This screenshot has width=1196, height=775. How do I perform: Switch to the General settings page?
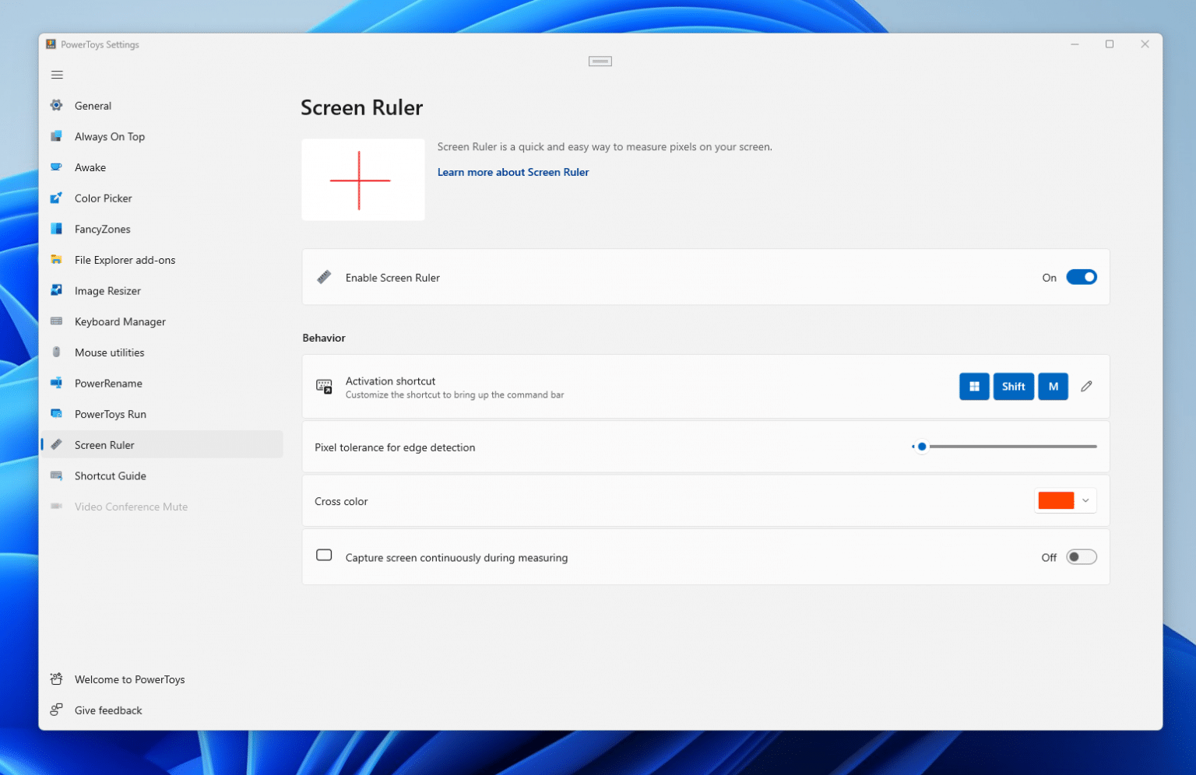click(x=93, y=105)
